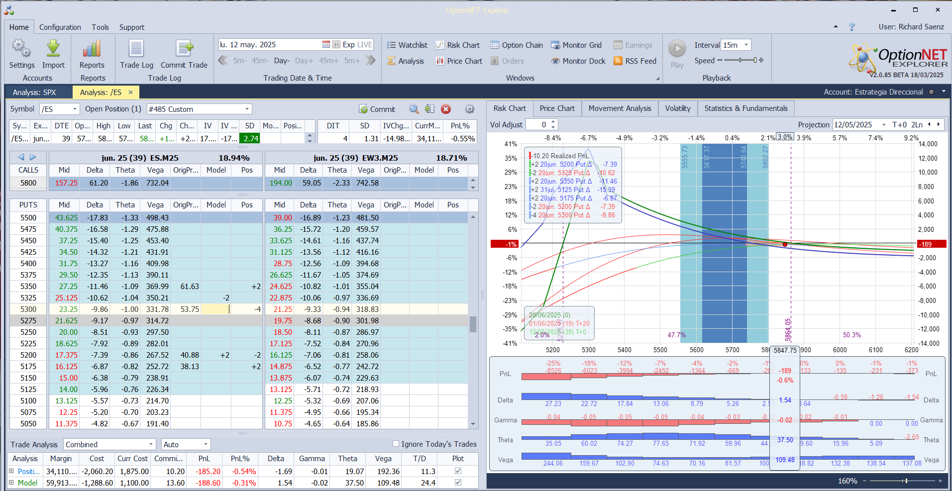Open the Trade Log icon
952x491 pixels.
pyautogui.click(x=136, y=49)
